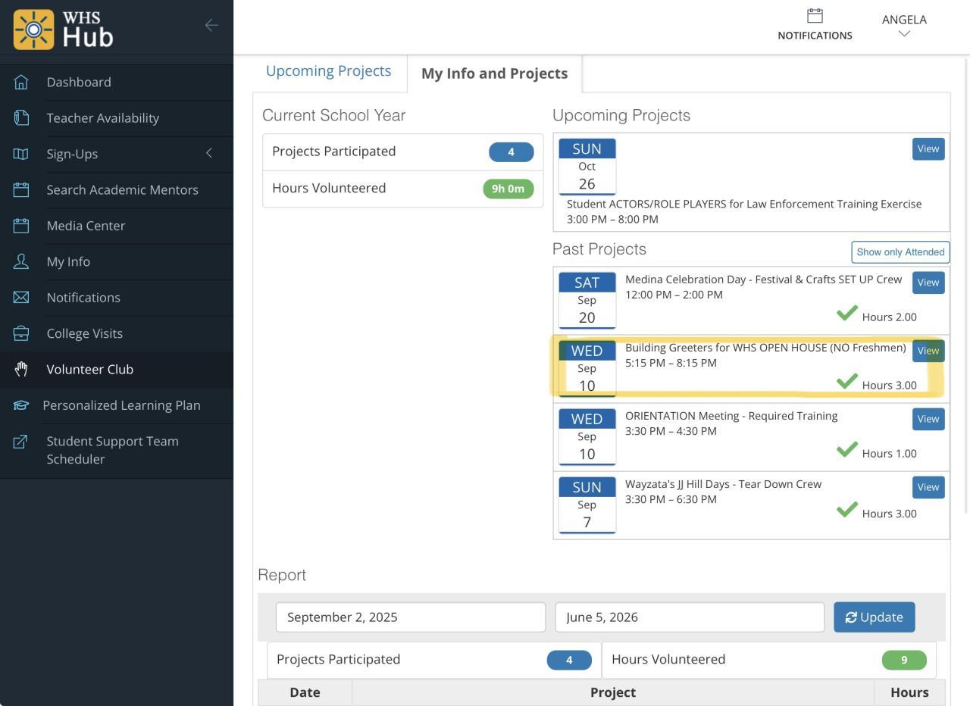Open the top Notifications calendar icon
Viewport: 970px width, 706px height.
[x=815, y=16]
